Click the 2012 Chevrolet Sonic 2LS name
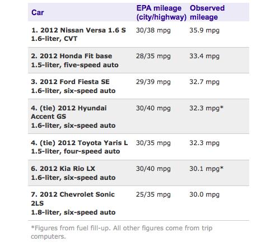280x246 pixels. tap(73, 199)
